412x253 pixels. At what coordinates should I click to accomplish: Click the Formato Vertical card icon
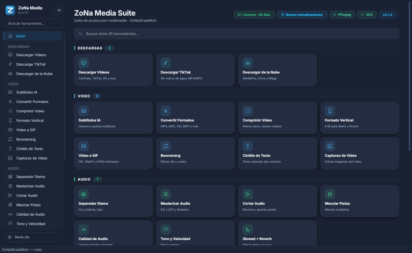coord(330,111)
